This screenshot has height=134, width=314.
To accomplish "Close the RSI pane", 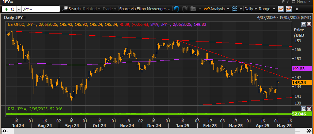I will [x=309, y=109].
